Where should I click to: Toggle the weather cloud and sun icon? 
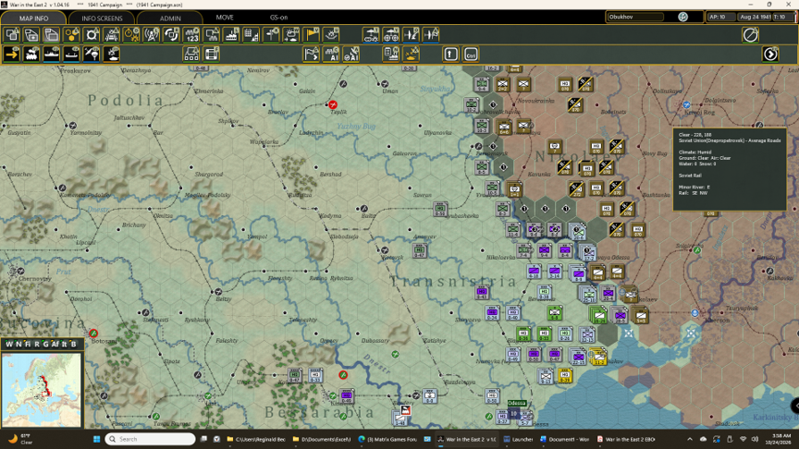tap(291, 34)
